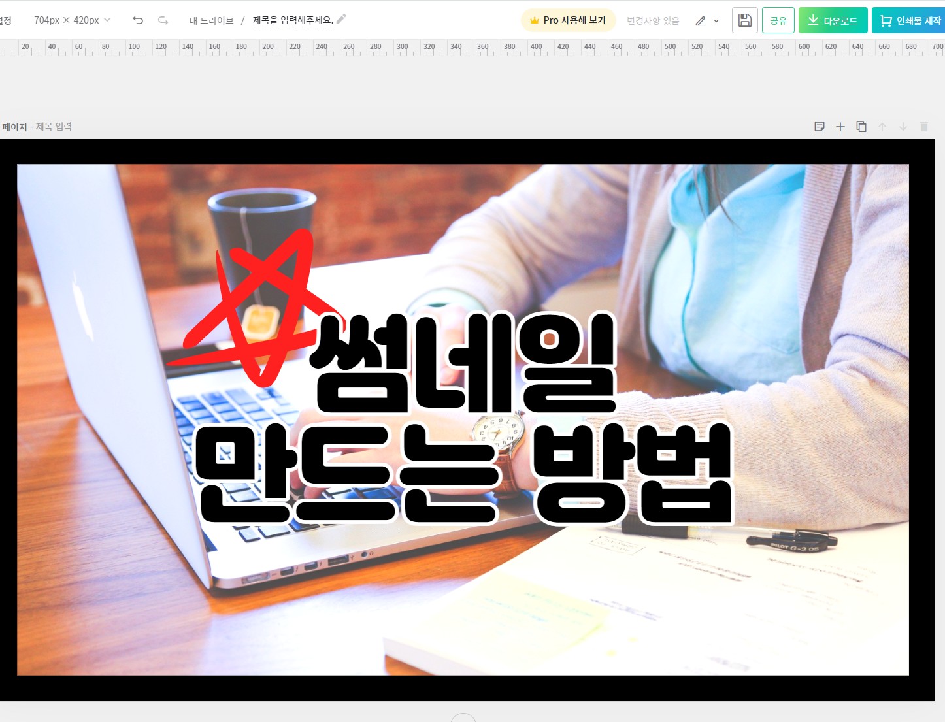Move the page down with the arrow icon

tap(903, 126)
